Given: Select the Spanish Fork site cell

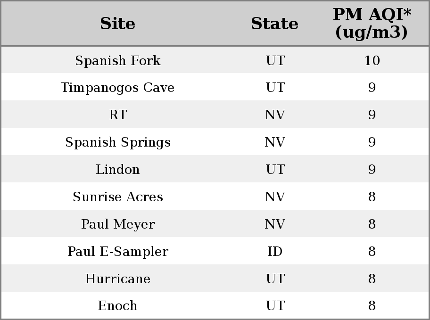Looking at the screenshot, I should (118, 60).
